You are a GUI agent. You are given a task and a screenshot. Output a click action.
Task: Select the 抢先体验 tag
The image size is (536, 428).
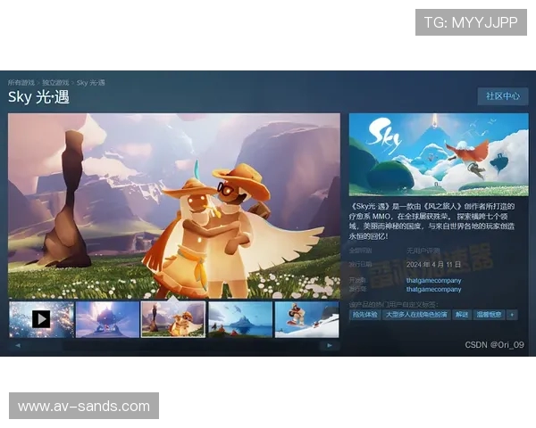(x=364, y=315)
